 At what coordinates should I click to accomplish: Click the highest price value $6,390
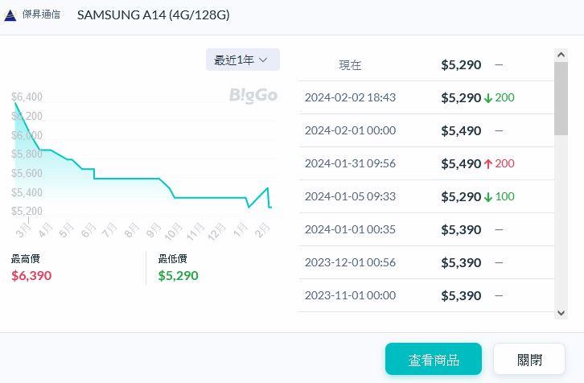(31, 275)
